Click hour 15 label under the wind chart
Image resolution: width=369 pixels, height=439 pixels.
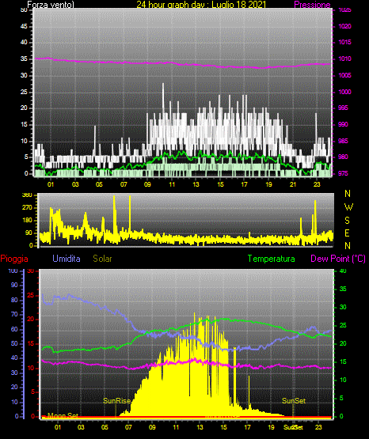(x=220, y=184)
